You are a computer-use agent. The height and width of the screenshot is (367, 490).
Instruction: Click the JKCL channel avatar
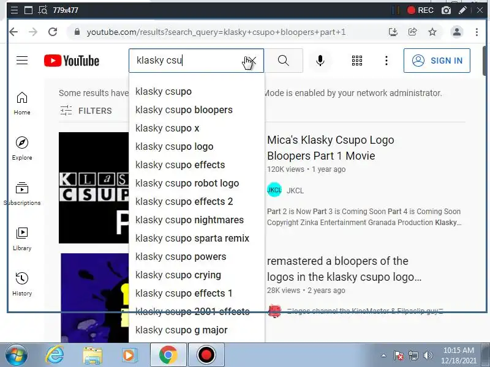pos(274,190)
